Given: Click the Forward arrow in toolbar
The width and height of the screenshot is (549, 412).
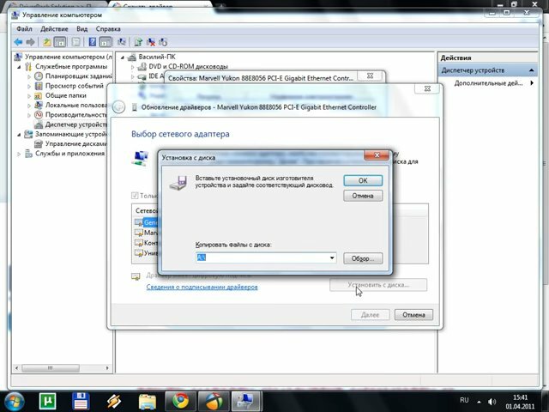Looking at the screenshot, I should pos(31,42).
